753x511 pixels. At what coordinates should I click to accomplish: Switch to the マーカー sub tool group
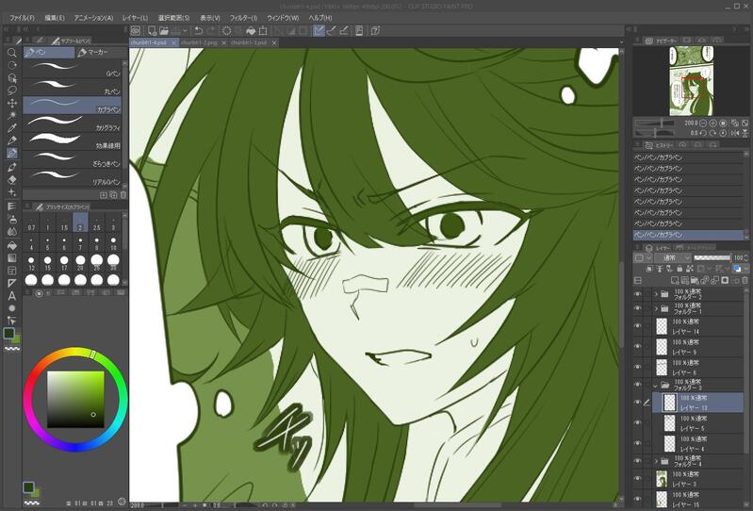click(x=98, y=52)
